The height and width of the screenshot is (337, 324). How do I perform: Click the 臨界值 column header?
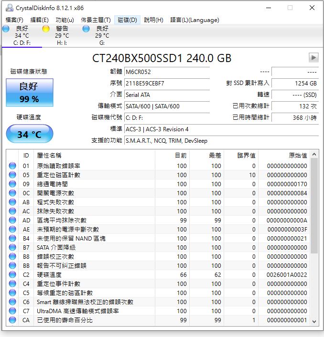pos(241,156)
